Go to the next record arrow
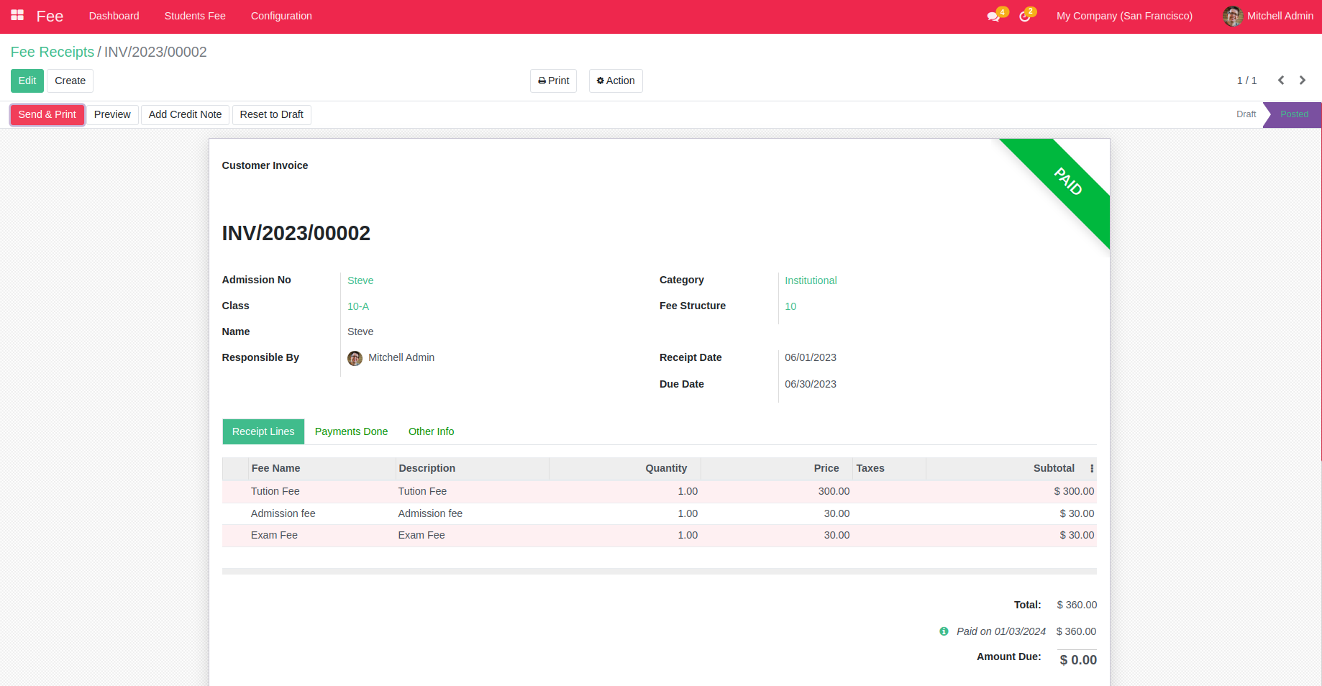This screenshot has height=686, width=1322. point(1302,81)
